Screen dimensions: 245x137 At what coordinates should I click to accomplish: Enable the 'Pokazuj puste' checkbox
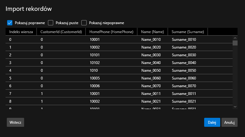[x=51, y=23]
